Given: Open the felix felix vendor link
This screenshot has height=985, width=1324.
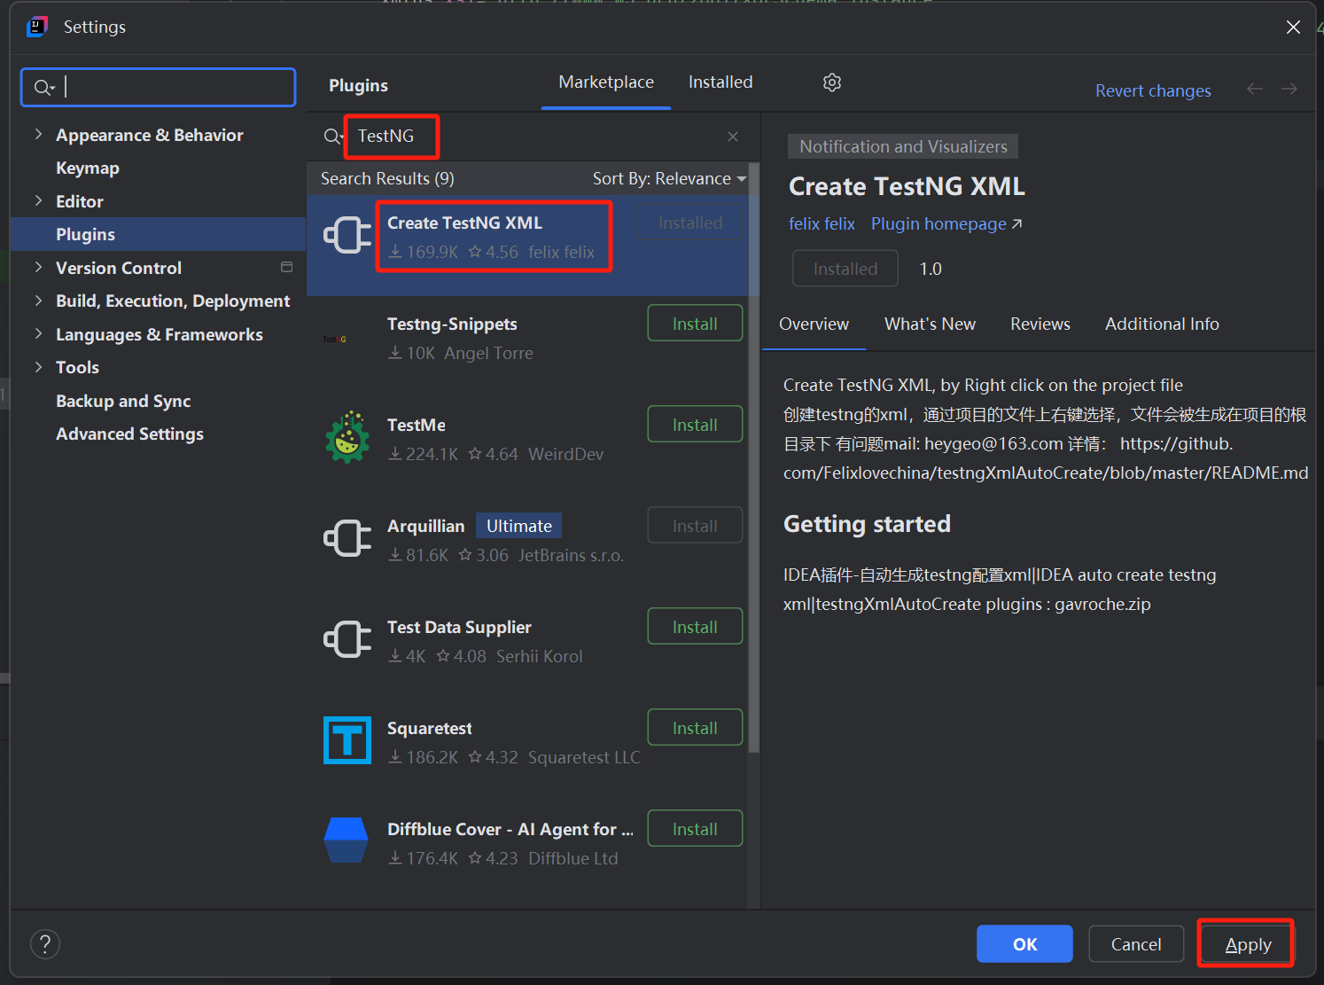Looking at the screenshot, I should pos(822,224).
